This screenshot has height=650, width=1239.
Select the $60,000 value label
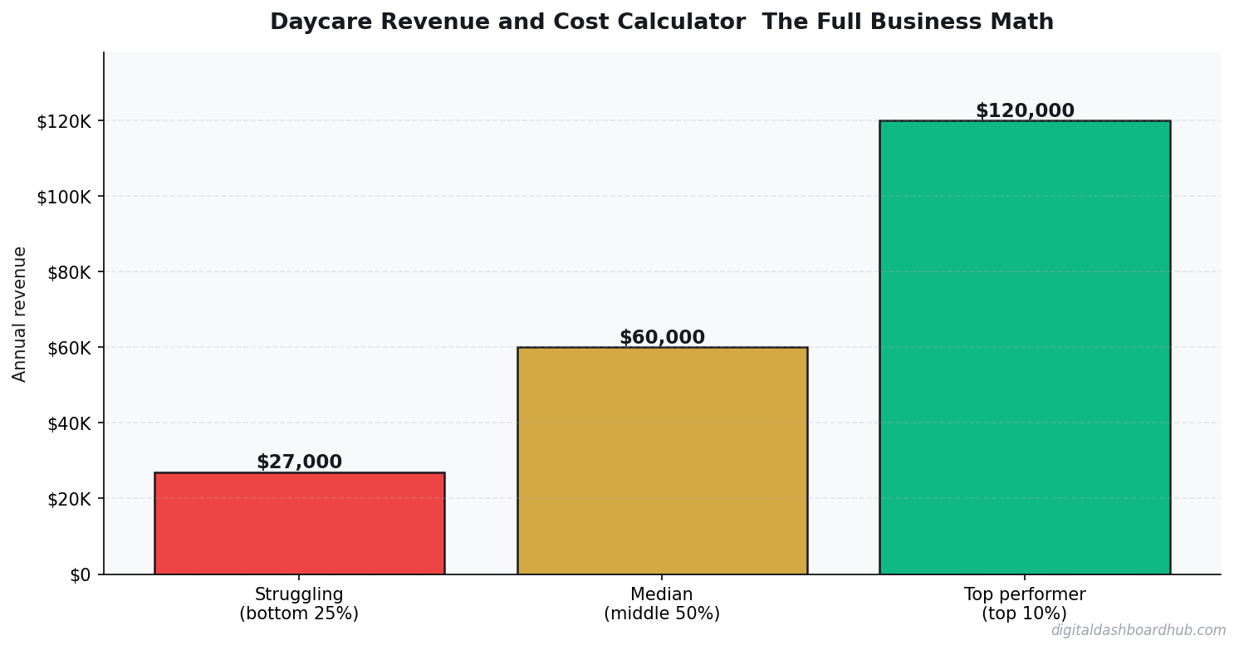tap(662, 338)
